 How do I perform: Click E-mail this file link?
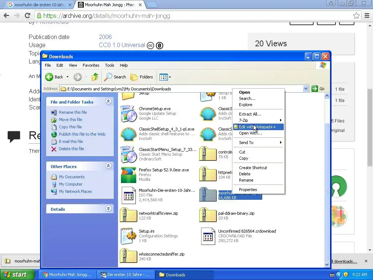tap(71, 141)
